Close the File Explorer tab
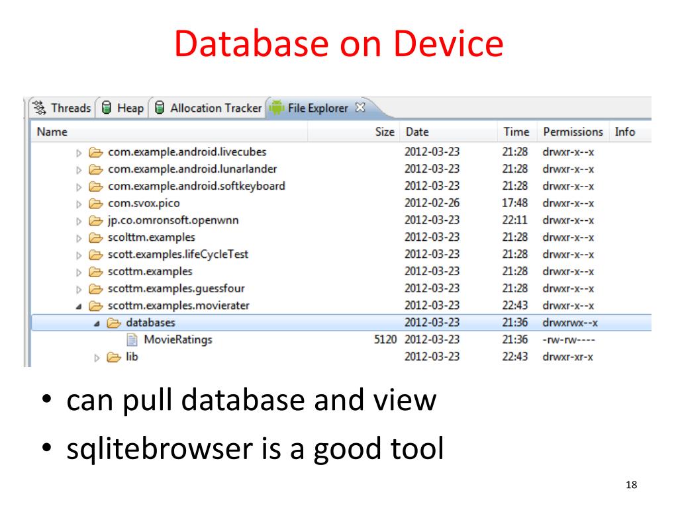Viewport: 678px width, 508px height. tap(360, 107)
